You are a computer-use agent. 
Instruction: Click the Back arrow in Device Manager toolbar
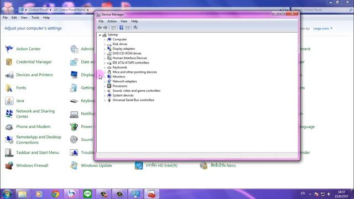pos(100,28)
